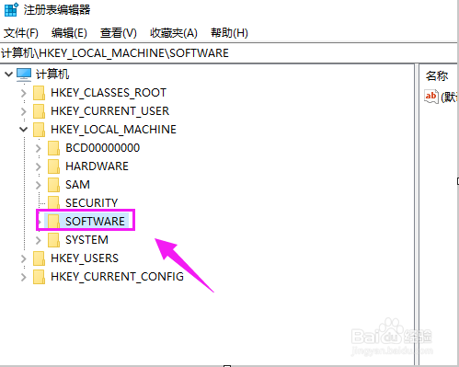
Task: Click the HKEY_CURRENT_CONFIG folder icon
Action: (x=39, y=277)
